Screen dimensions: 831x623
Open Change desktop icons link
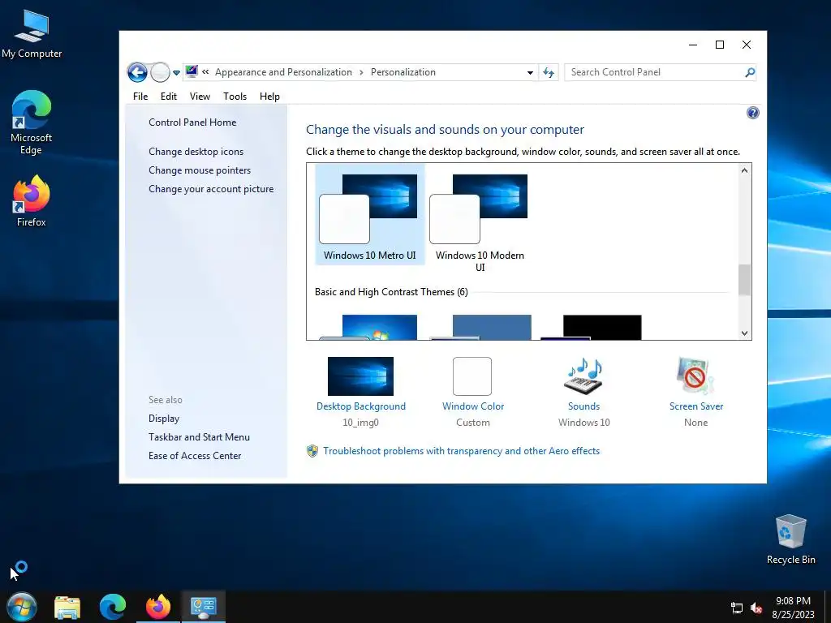coord(196,152)
